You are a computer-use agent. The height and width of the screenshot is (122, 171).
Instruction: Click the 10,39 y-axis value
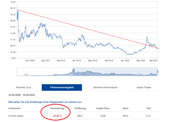pyautogui.click(x=13, y=52)
